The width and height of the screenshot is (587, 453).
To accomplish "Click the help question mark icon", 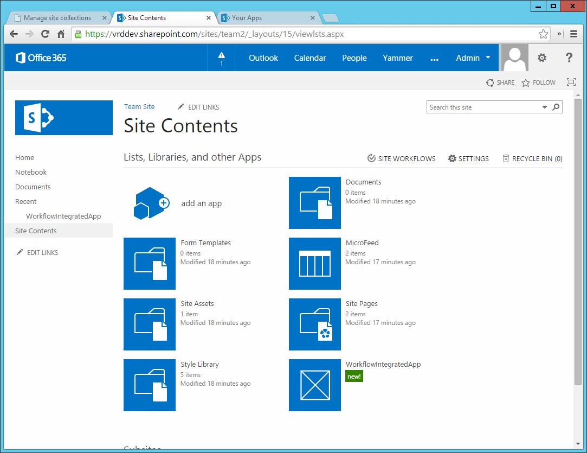I will click(x=569, y=58).
